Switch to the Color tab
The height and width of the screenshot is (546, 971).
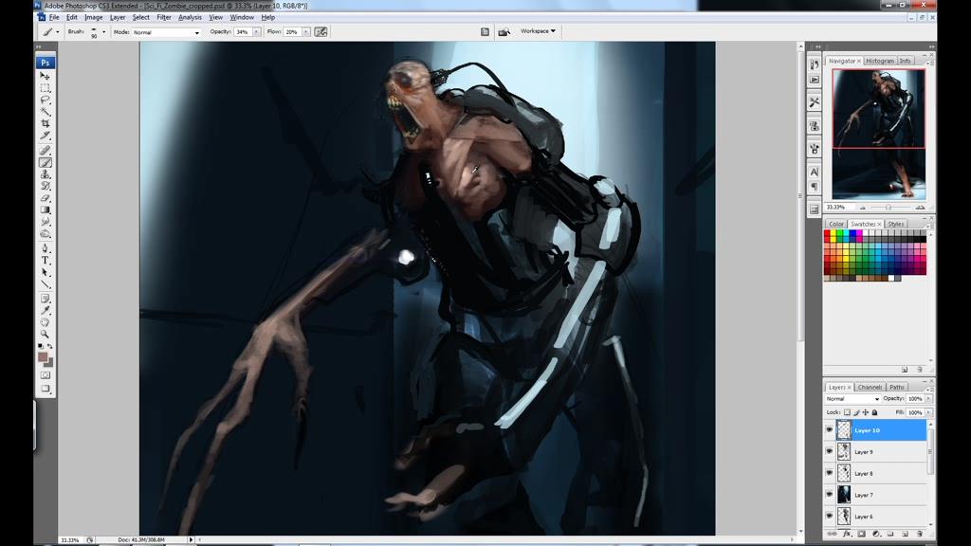tap(836, 224)
